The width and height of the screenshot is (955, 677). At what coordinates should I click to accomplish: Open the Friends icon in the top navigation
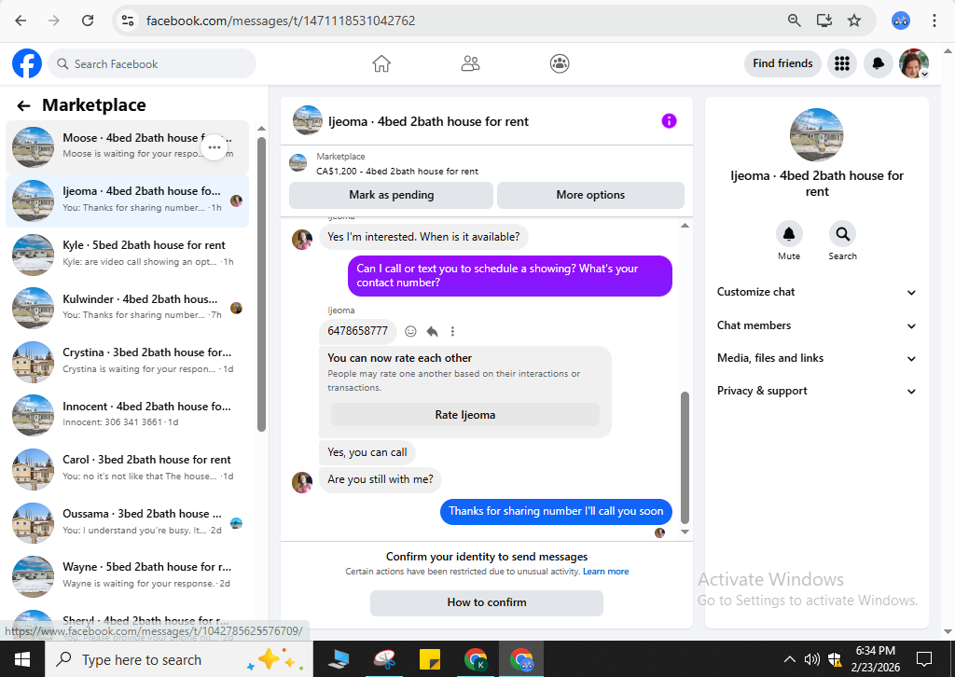tap(470, 63)
